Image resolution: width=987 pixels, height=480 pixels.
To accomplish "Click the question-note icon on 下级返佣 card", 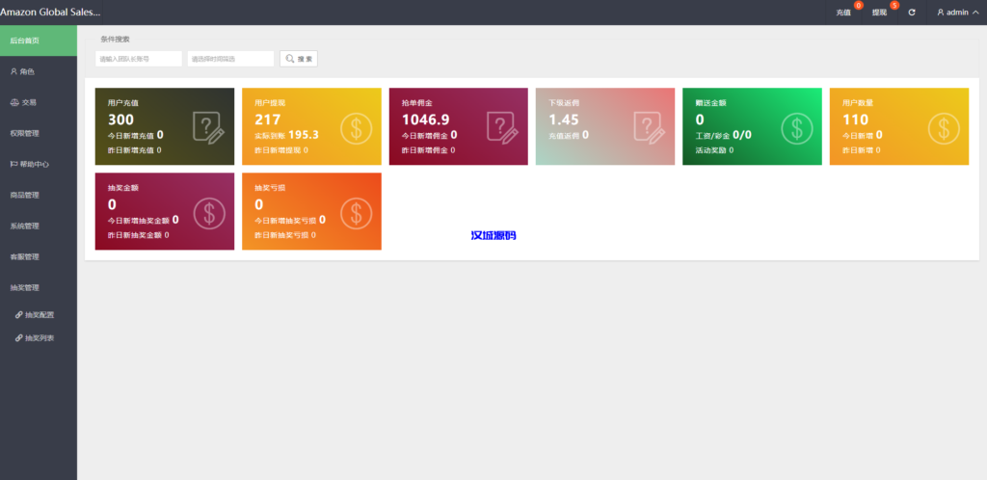I will [650, 127].
